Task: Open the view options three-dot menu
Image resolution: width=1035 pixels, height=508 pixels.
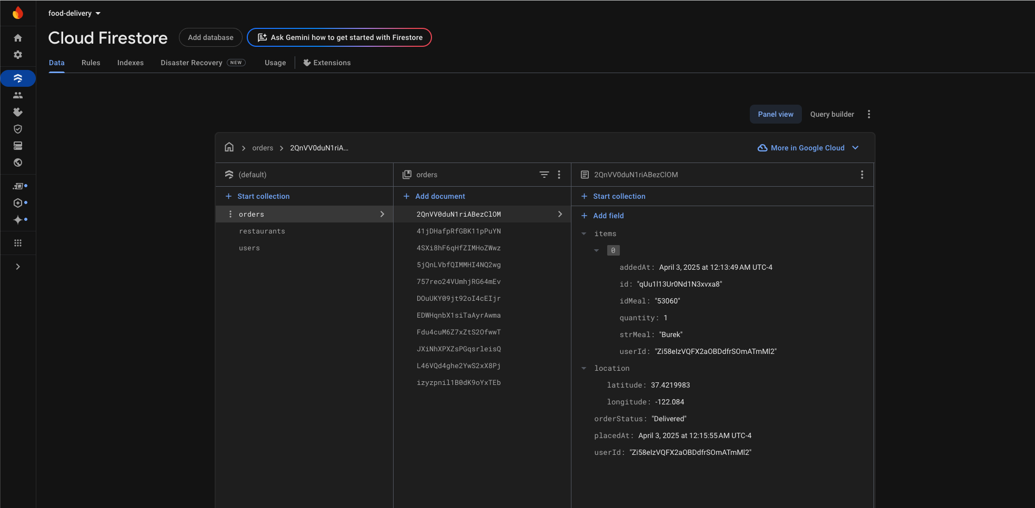Action: pos(869,114)
